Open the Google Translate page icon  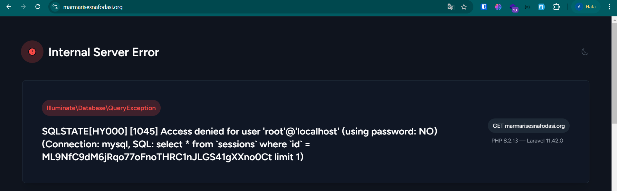(x=451, y=7)
